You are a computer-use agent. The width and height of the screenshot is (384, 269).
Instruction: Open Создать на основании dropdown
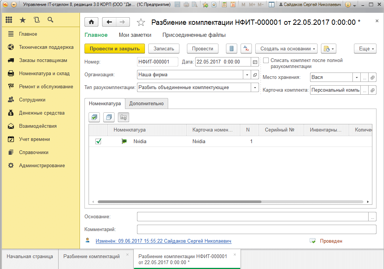tap(286, 48)
